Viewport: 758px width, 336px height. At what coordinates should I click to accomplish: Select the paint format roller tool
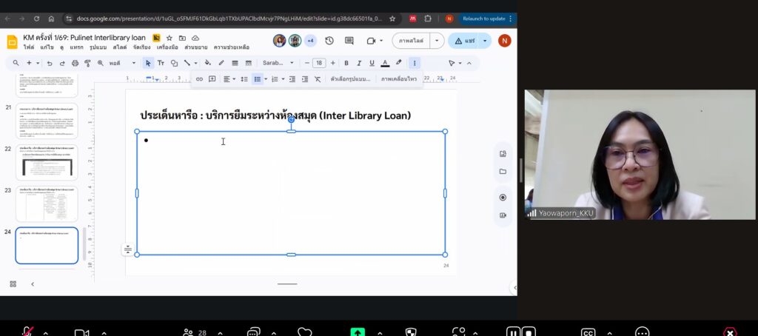pos(87,63)
